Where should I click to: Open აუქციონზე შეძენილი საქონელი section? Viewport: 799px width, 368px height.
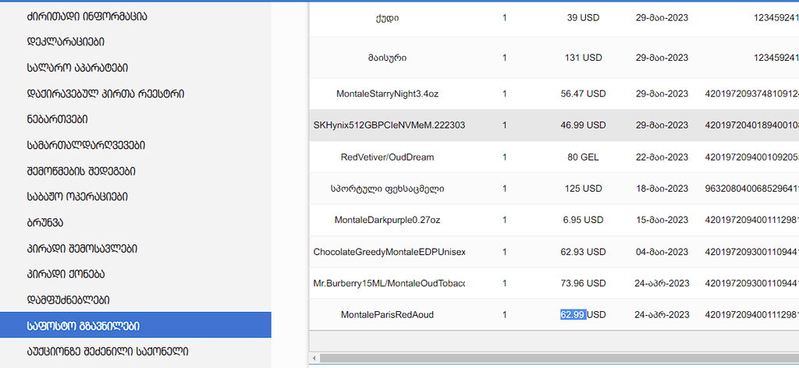(108, 351)
